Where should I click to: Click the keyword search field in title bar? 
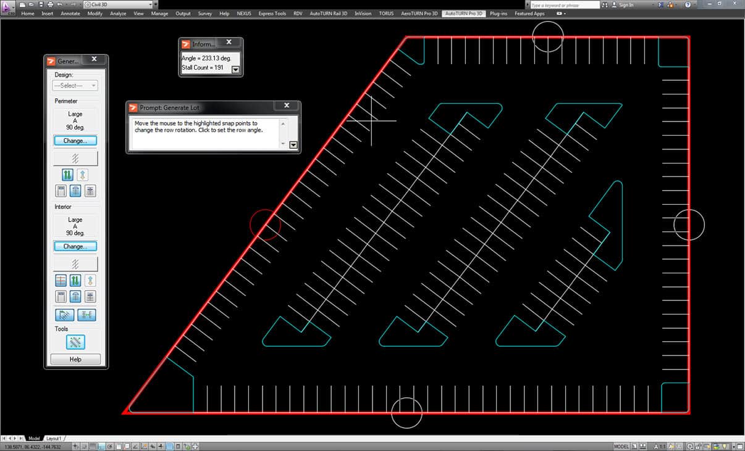tap(564, 4)
